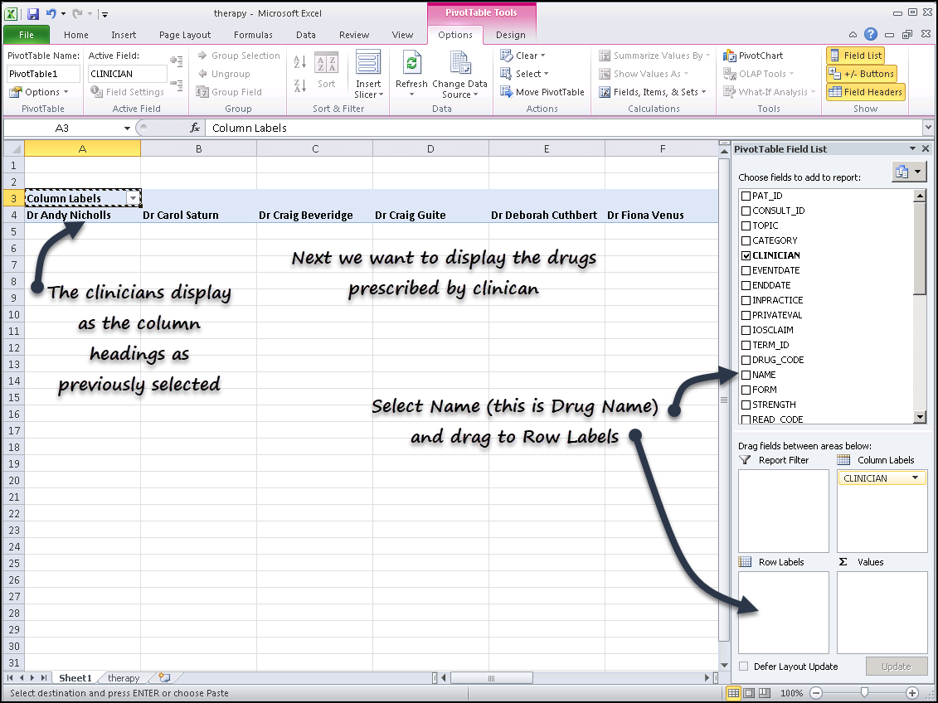938x703 pixels.
Task: Insert a new worksheet tab icon
Action: click(164, 678)
